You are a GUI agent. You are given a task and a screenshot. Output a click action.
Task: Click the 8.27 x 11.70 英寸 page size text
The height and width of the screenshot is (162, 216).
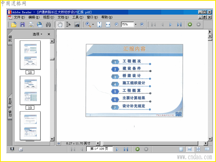click(78, 143)
